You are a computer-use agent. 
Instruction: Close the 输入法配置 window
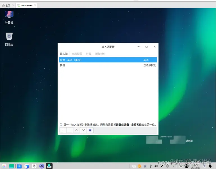[x=154, y=47]
